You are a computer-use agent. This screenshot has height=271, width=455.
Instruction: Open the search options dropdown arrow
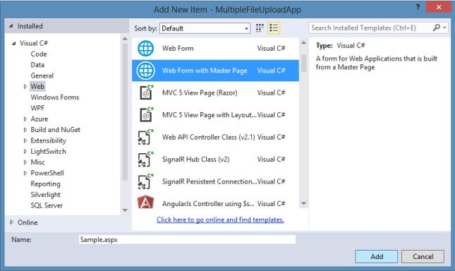point(444,28)
